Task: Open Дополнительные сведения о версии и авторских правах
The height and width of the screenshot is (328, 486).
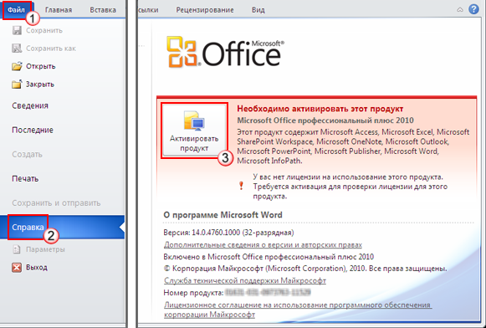Action: 263,244
